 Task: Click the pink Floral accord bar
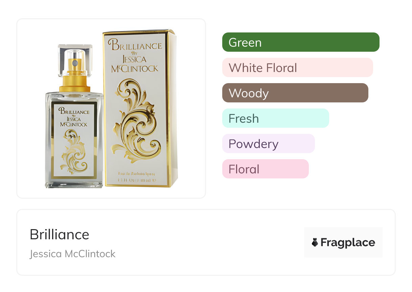(x=265, y=169)
